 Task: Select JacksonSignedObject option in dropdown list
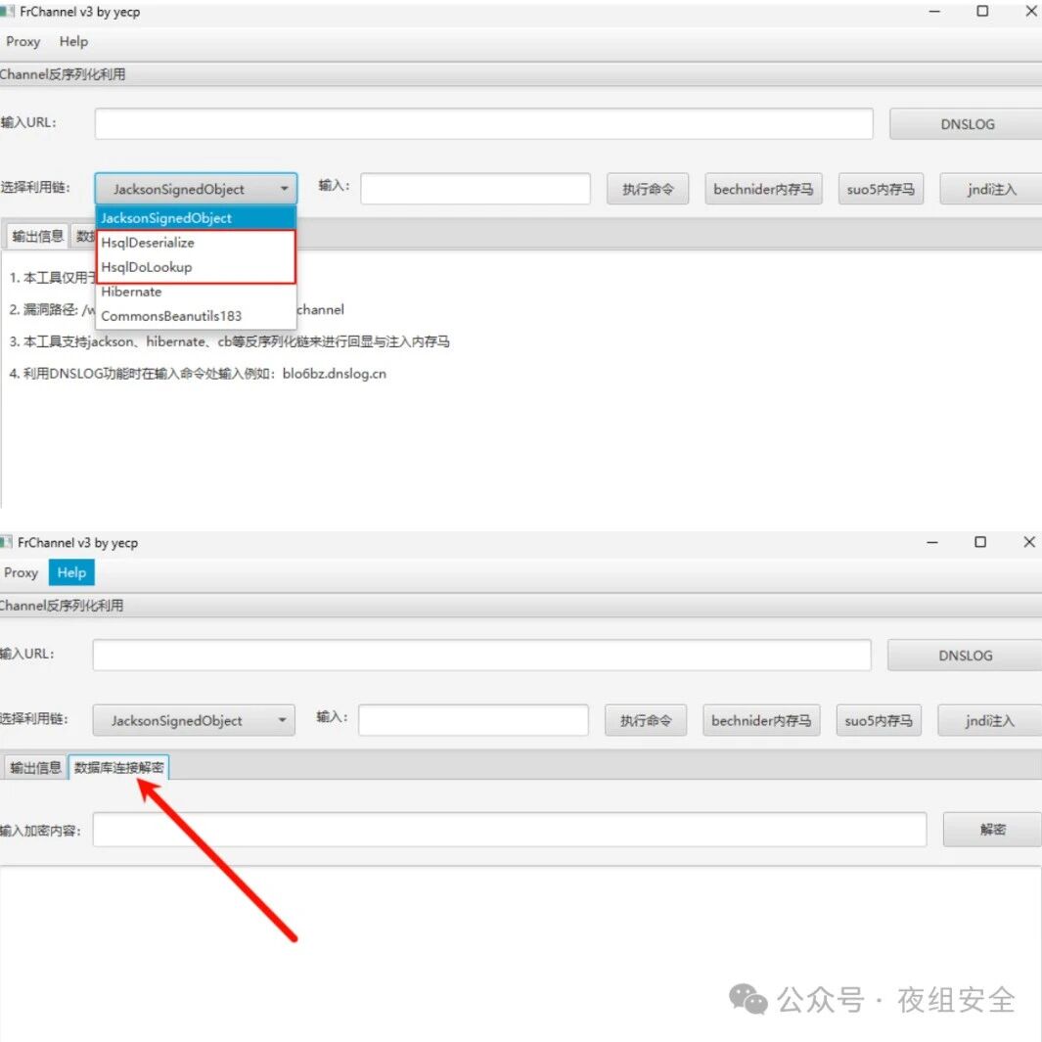click(196, 218)
